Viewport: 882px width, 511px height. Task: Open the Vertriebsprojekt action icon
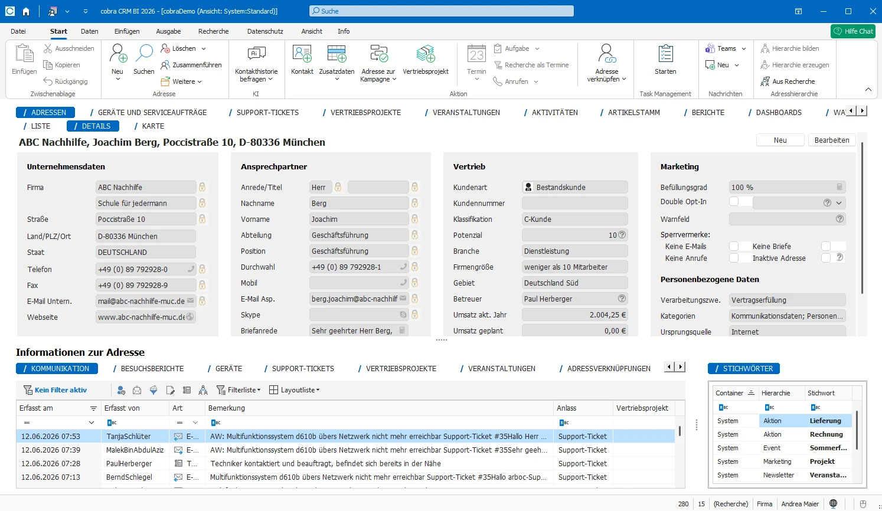coord(425,54)
